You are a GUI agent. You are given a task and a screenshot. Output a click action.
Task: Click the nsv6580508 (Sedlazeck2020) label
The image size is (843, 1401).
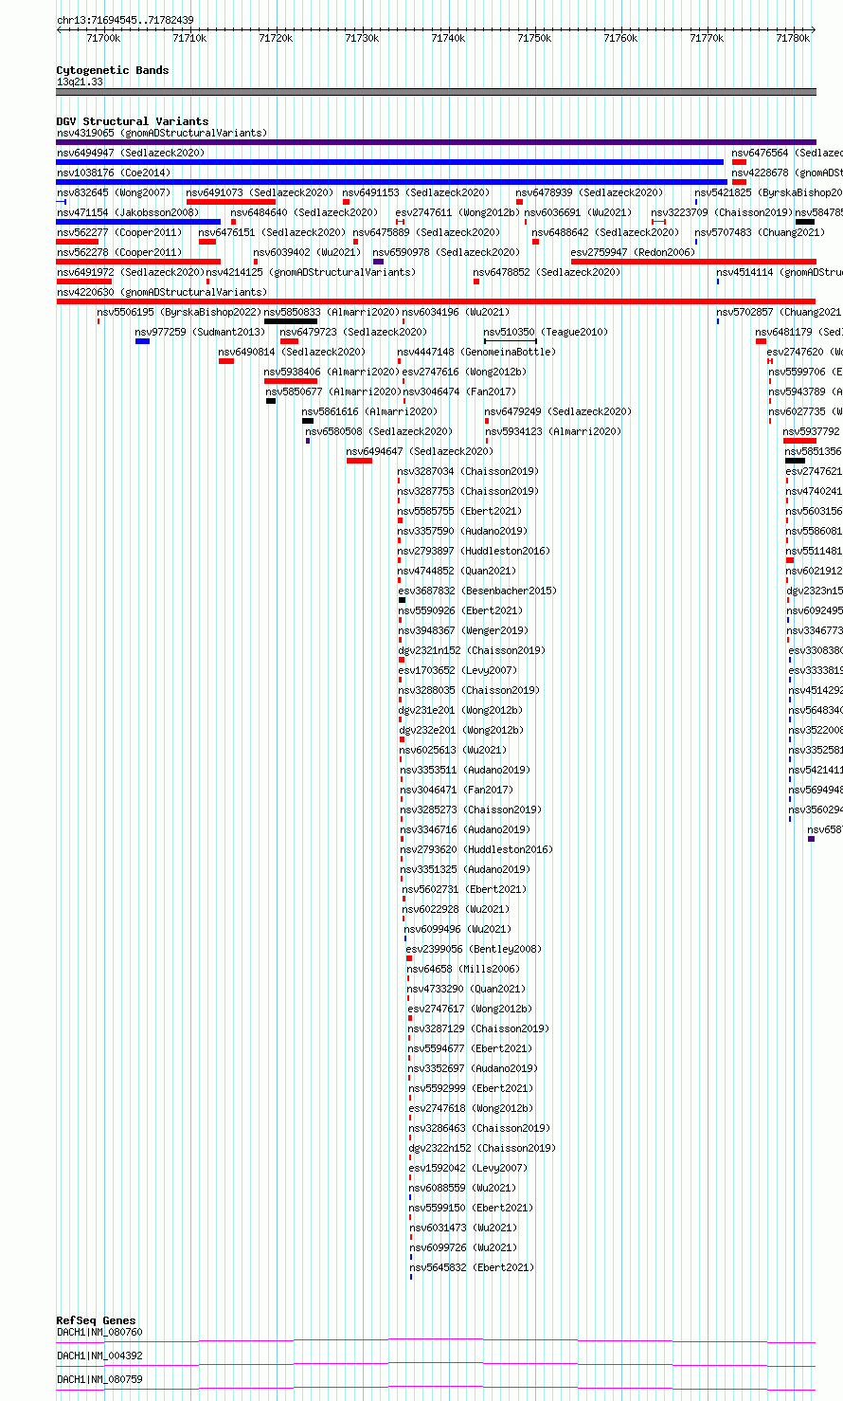379,431
